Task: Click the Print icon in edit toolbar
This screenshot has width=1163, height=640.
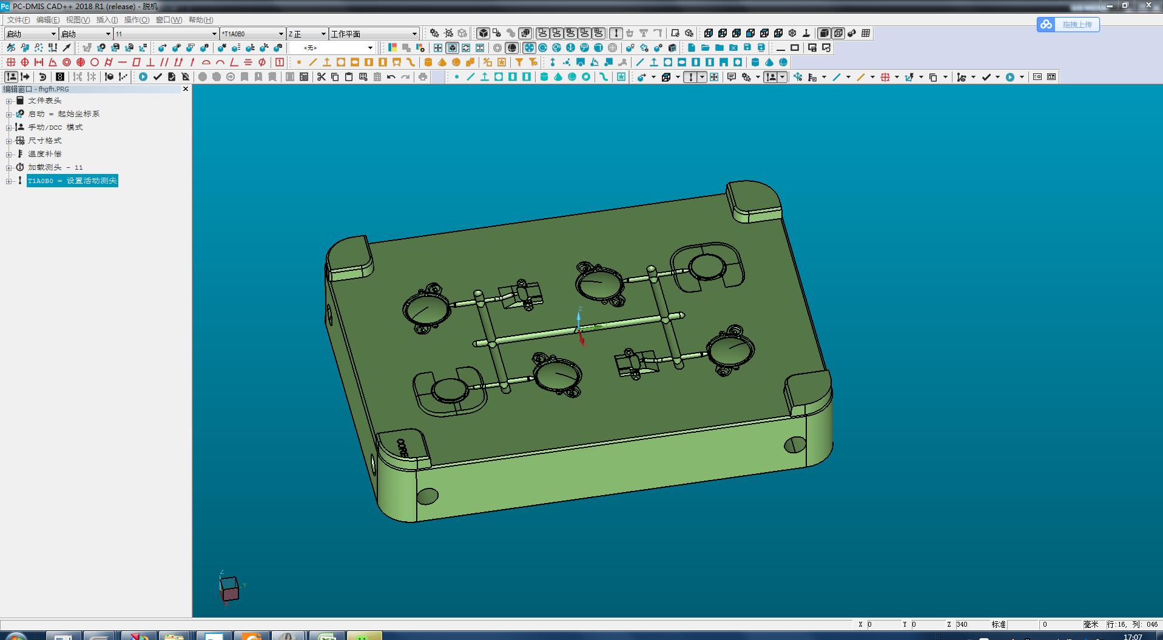Action: tap(423, 77)
